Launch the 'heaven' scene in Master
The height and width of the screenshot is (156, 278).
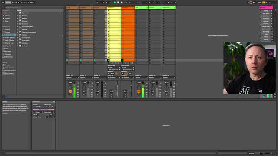click(x=261, y=24)
